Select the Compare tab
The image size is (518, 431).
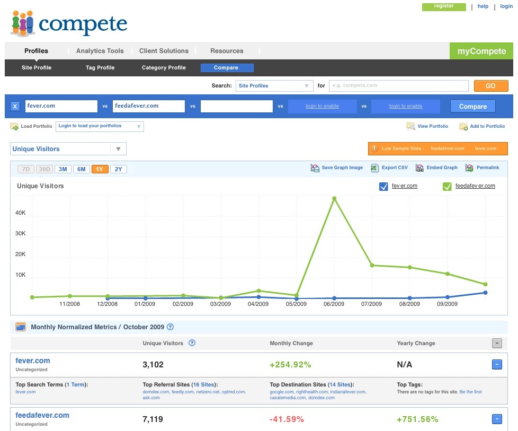(x=227, y=67)
